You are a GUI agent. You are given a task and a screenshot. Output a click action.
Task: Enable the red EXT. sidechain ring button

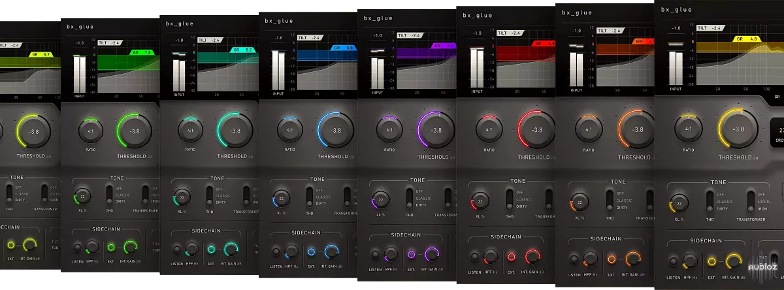pyautogui.click(x=512, y=257)
